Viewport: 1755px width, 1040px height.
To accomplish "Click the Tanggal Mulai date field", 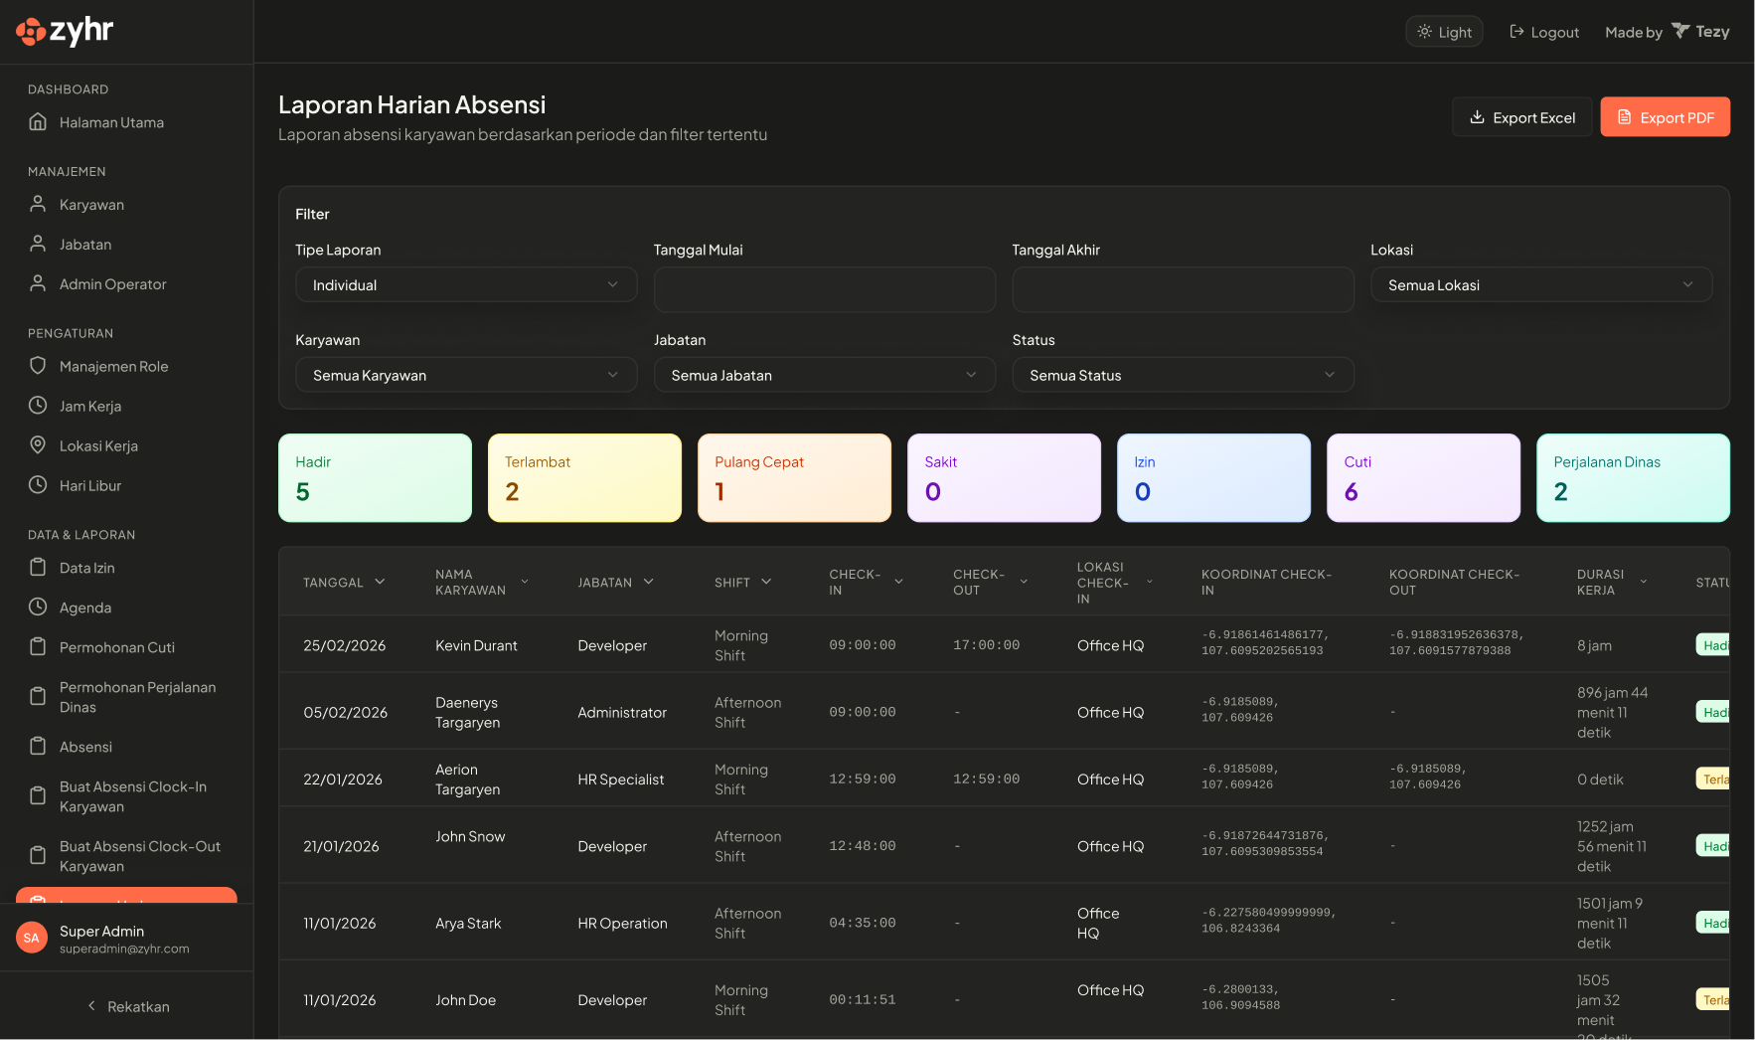I will coord(824,289).
